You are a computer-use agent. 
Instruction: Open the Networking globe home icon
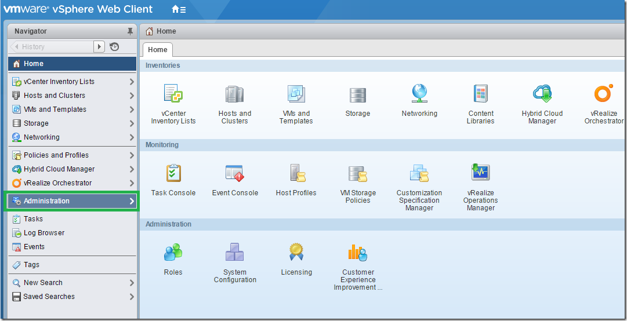419,94
